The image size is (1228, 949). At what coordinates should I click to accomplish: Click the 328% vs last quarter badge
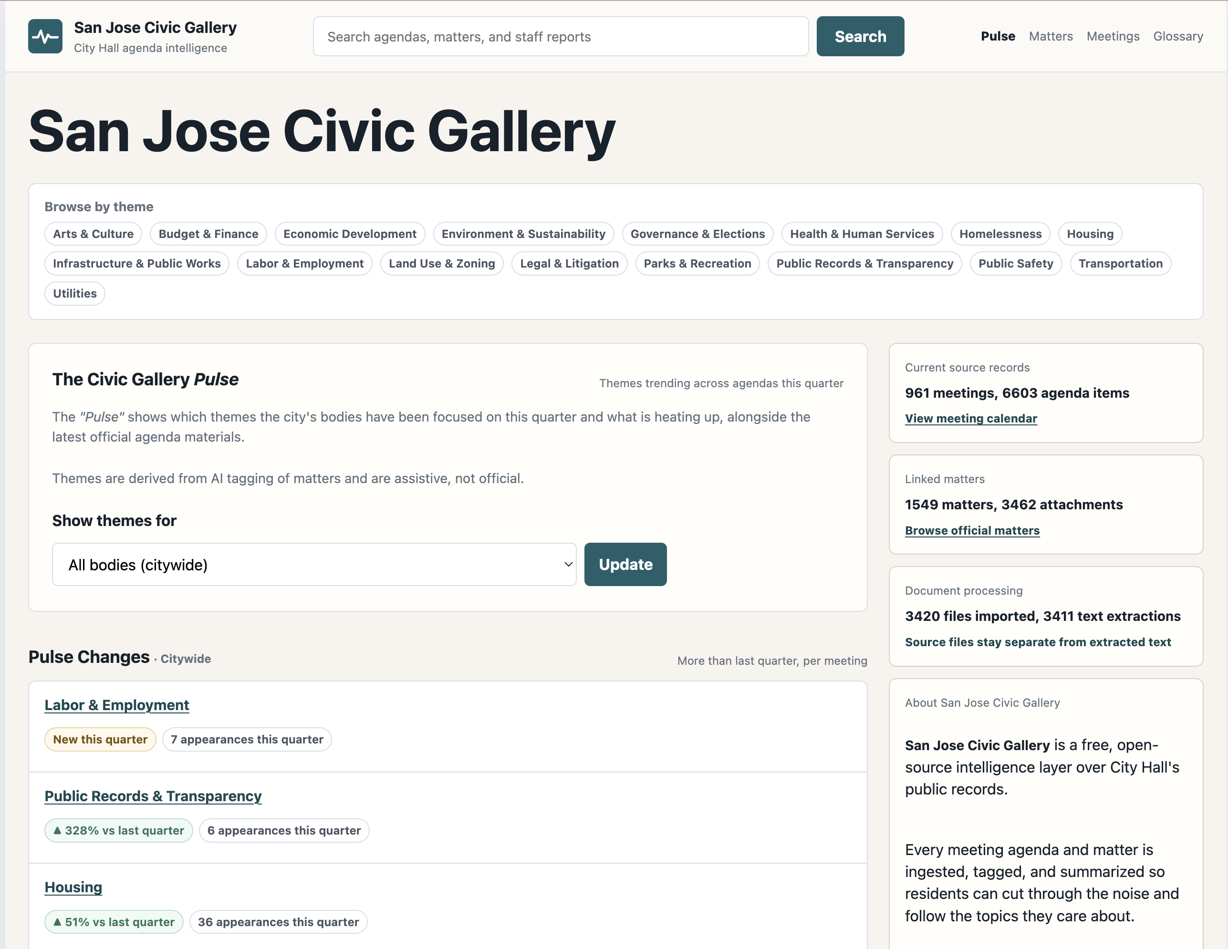point(119,830)
